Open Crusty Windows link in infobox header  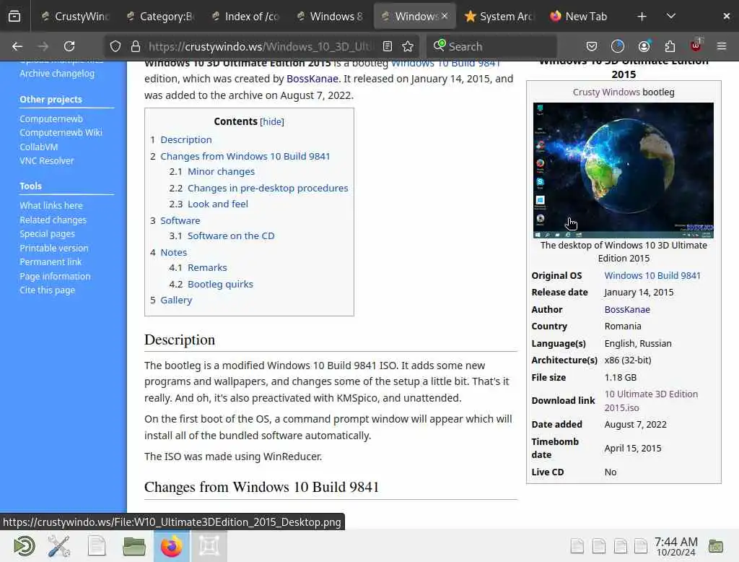pos(606,92)
